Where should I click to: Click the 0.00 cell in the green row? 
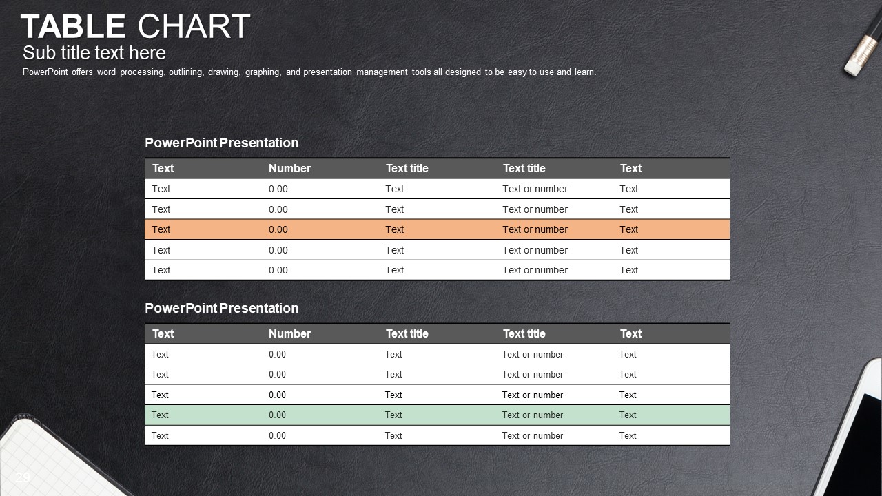(277, 415)
